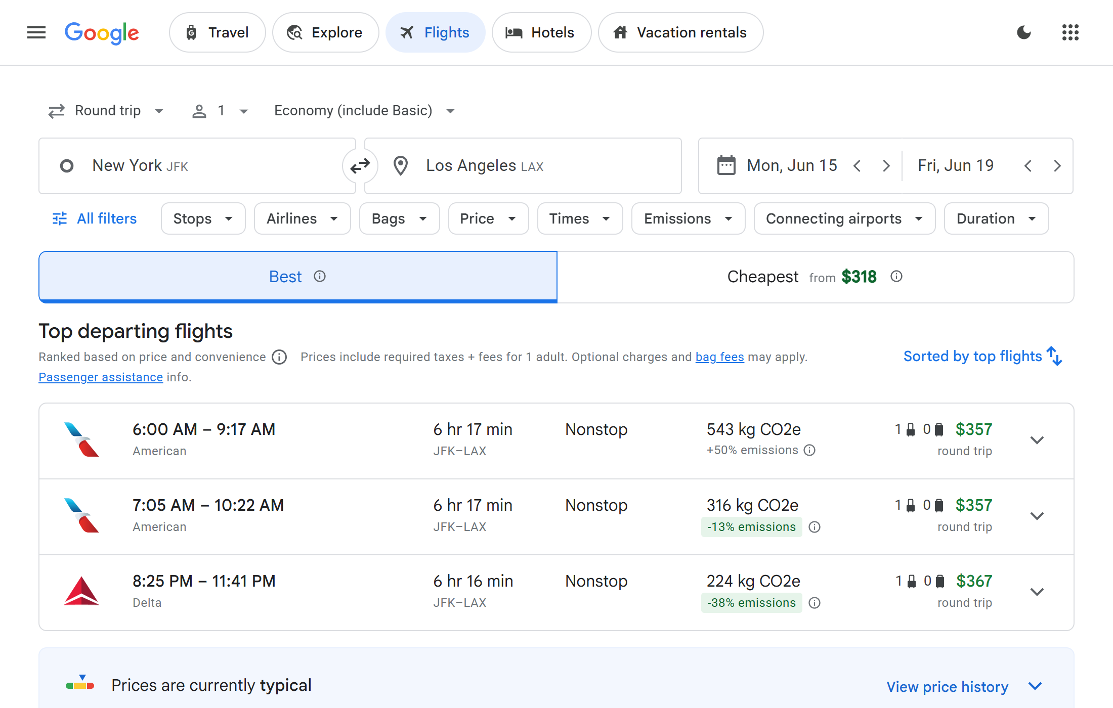This screenshot has height=708, width=1113.
Task: Click info icon next to Cheapest price
Action: click(x=896, y=276)
